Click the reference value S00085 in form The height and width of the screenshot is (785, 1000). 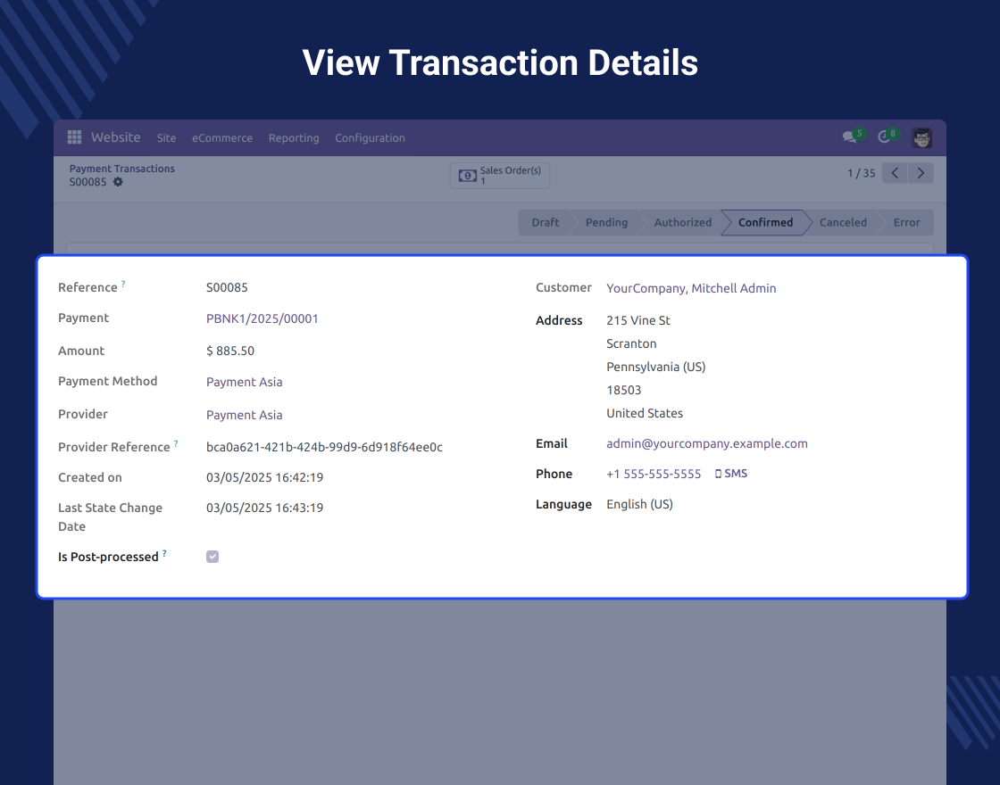pyautogui.click(x=227, y=287)
